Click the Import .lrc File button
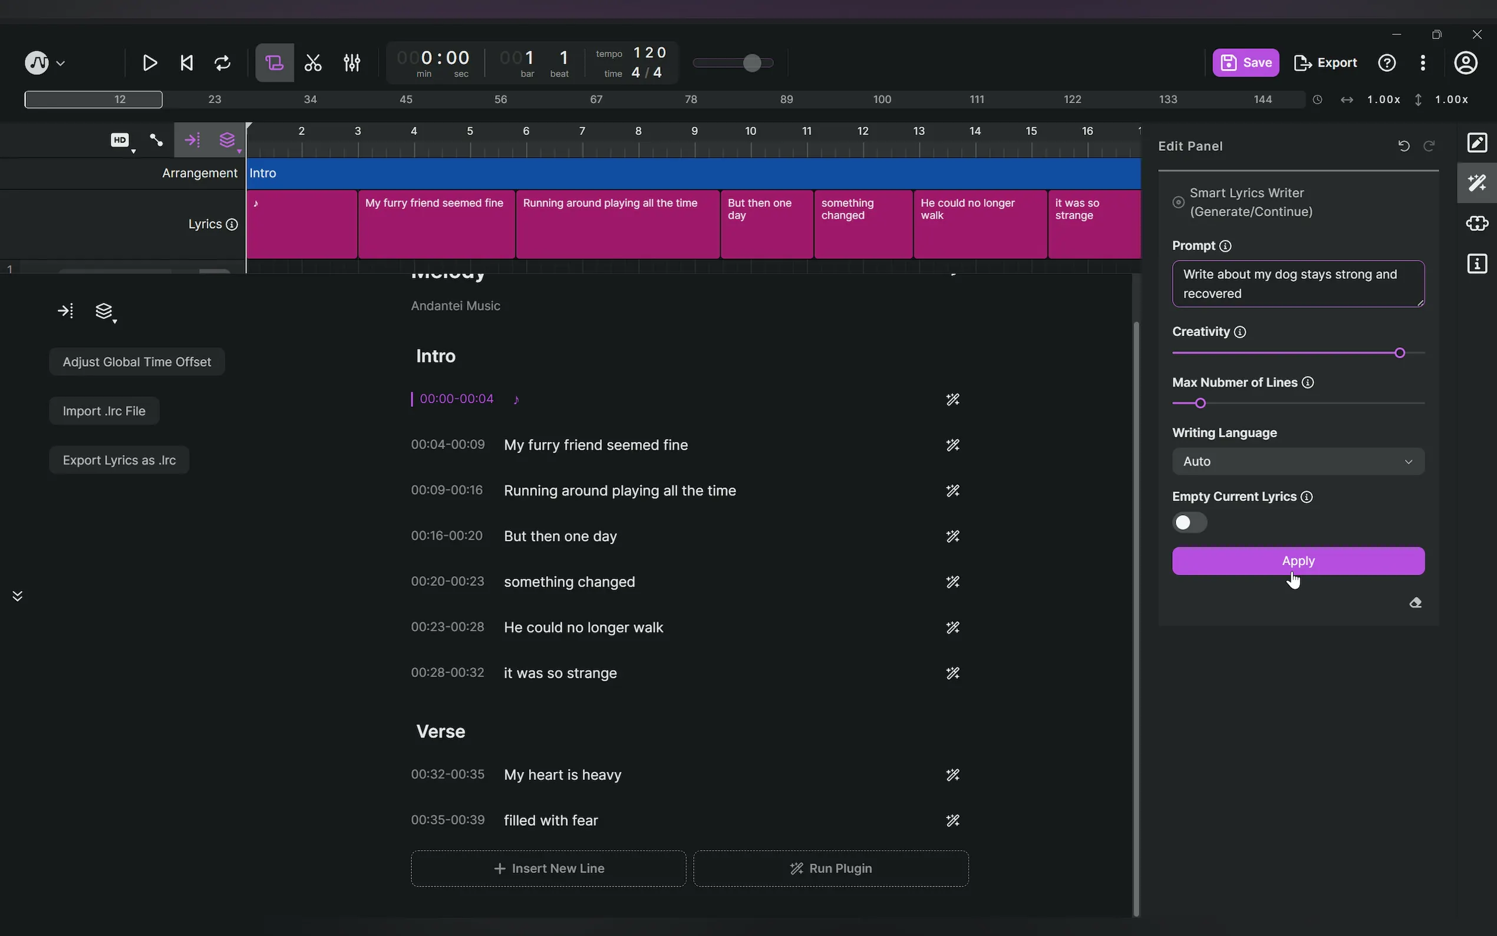The image size is (1497, 936). click(104, 411)
